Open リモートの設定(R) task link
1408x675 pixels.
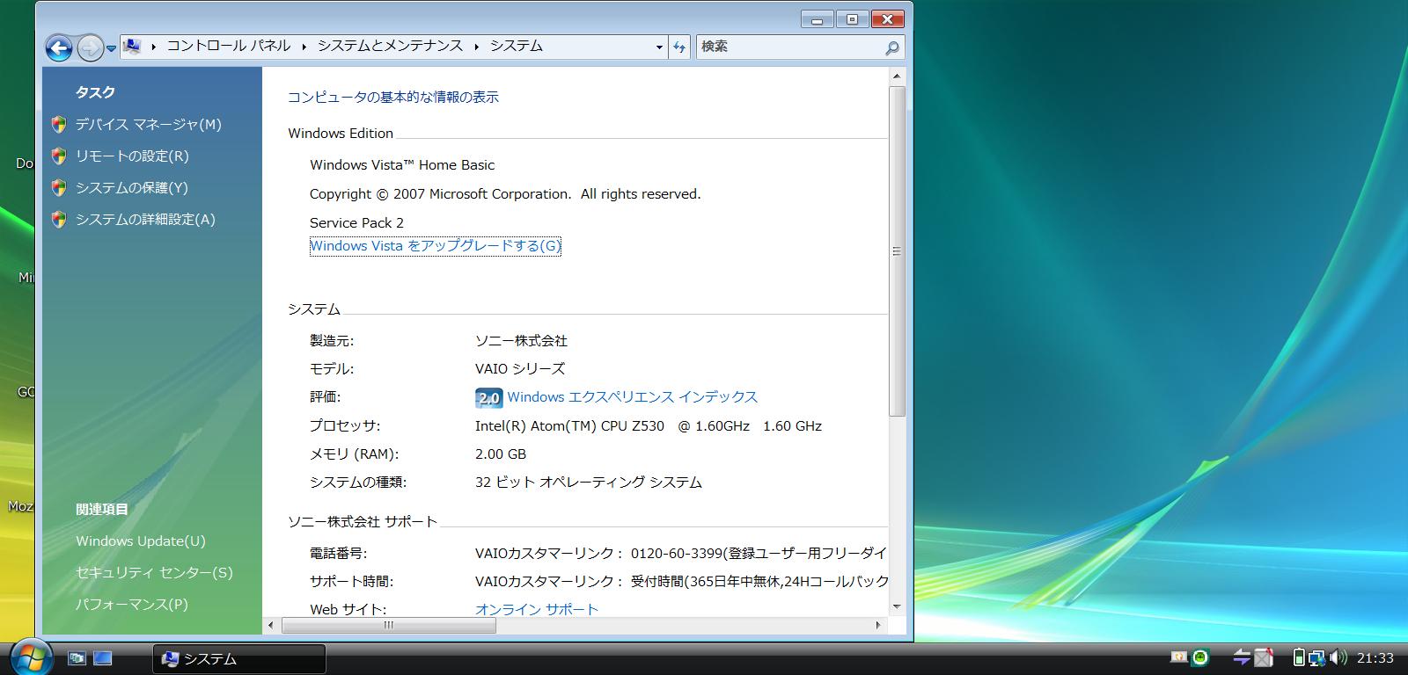pos(132,156)
